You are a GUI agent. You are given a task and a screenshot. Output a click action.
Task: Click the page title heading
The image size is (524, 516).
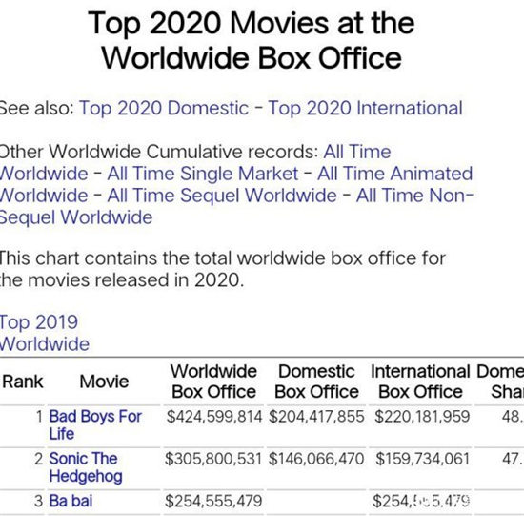click(x=252, y=40)
